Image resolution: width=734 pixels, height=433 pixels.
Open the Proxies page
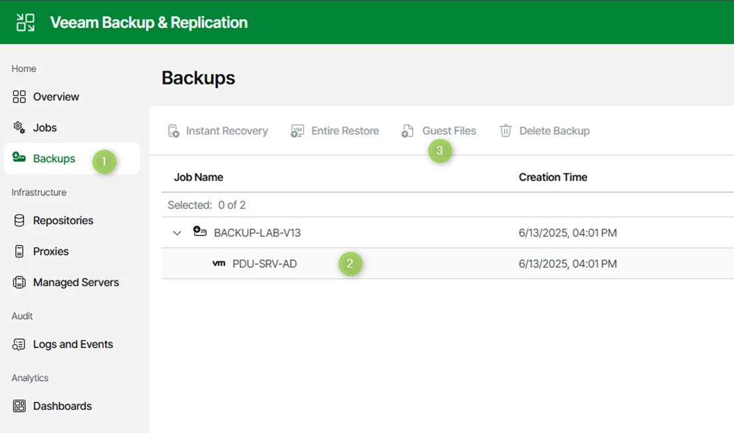[51, 251]
